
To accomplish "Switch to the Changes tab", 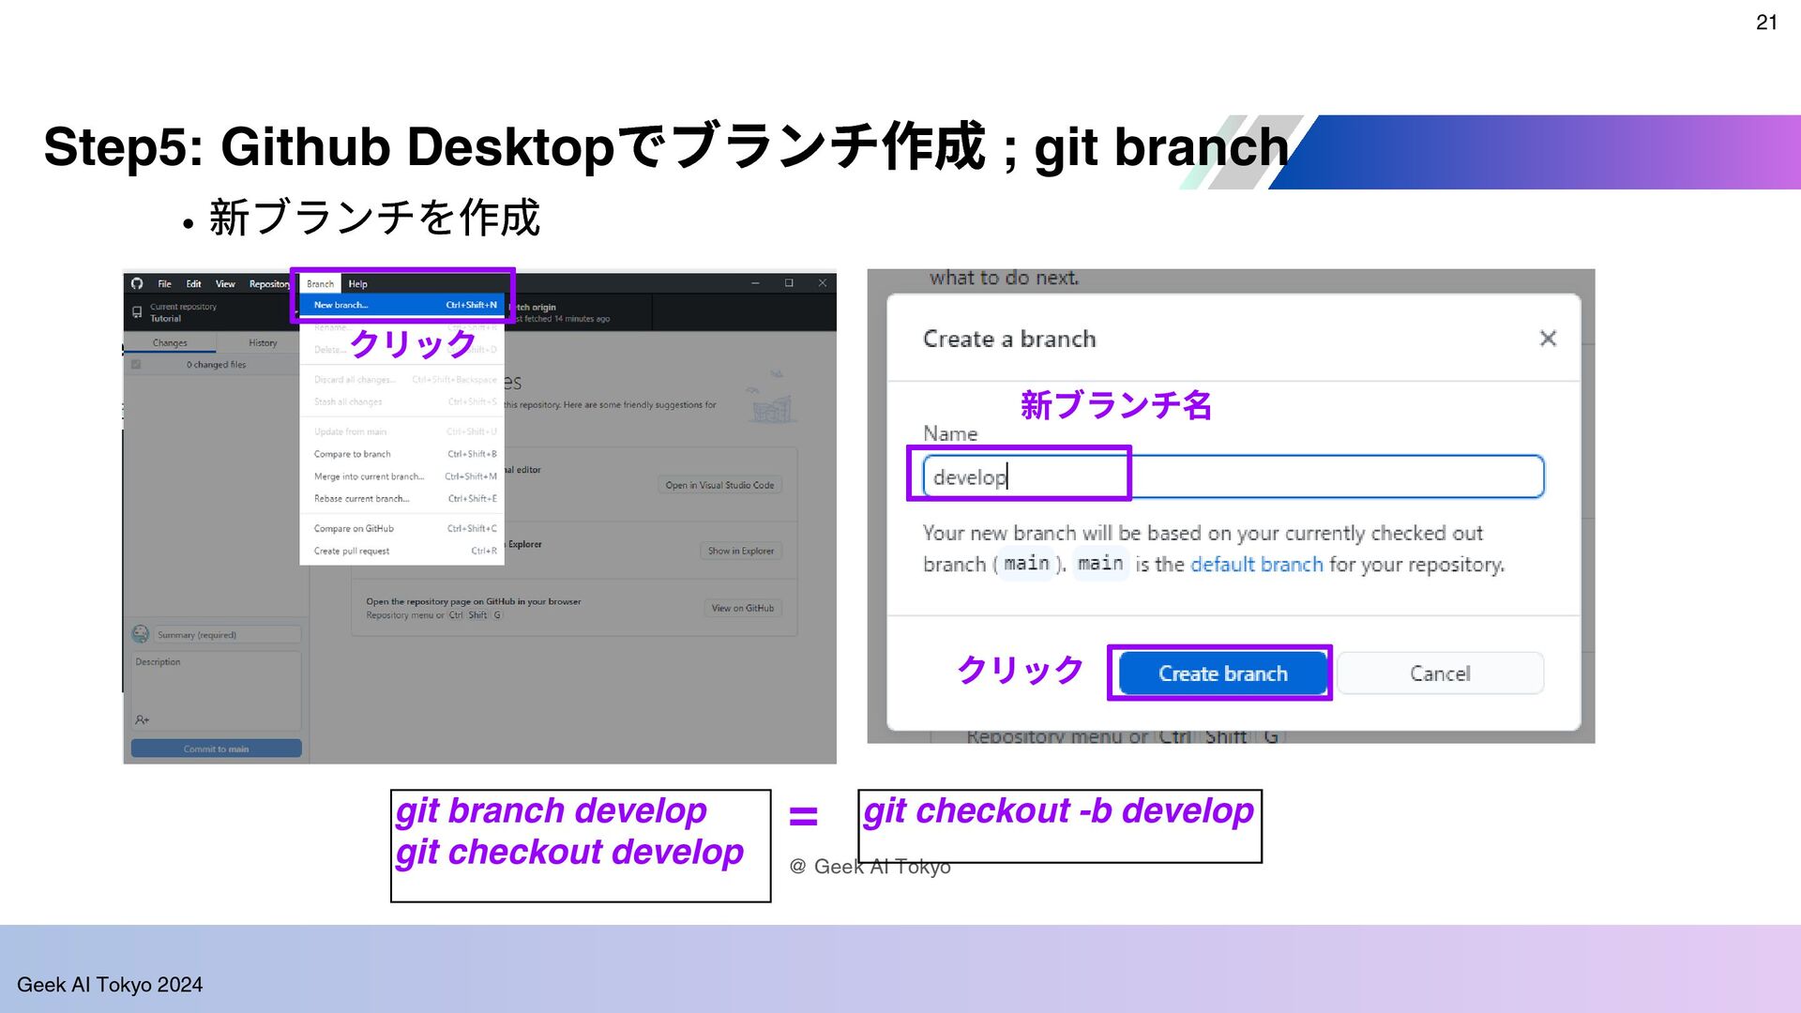I will 170,343.
